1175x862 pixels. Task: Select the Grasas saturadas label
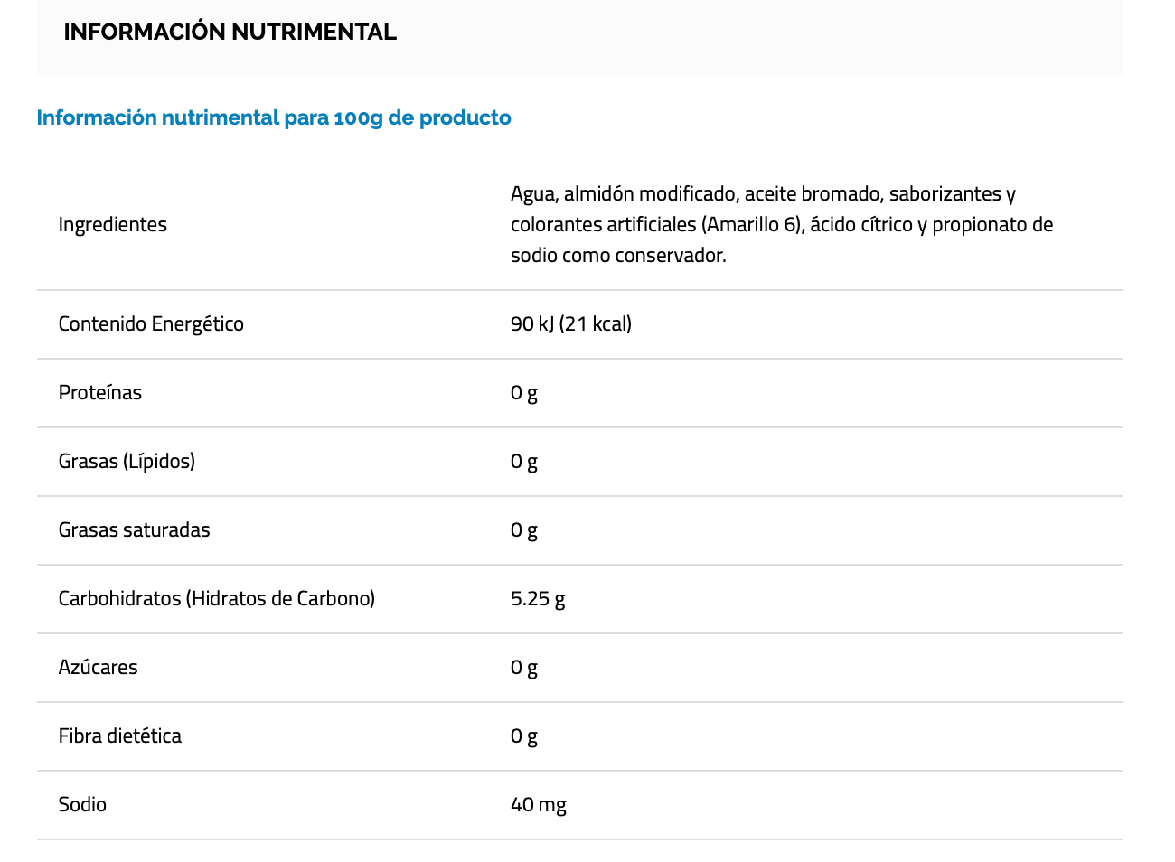134,530
